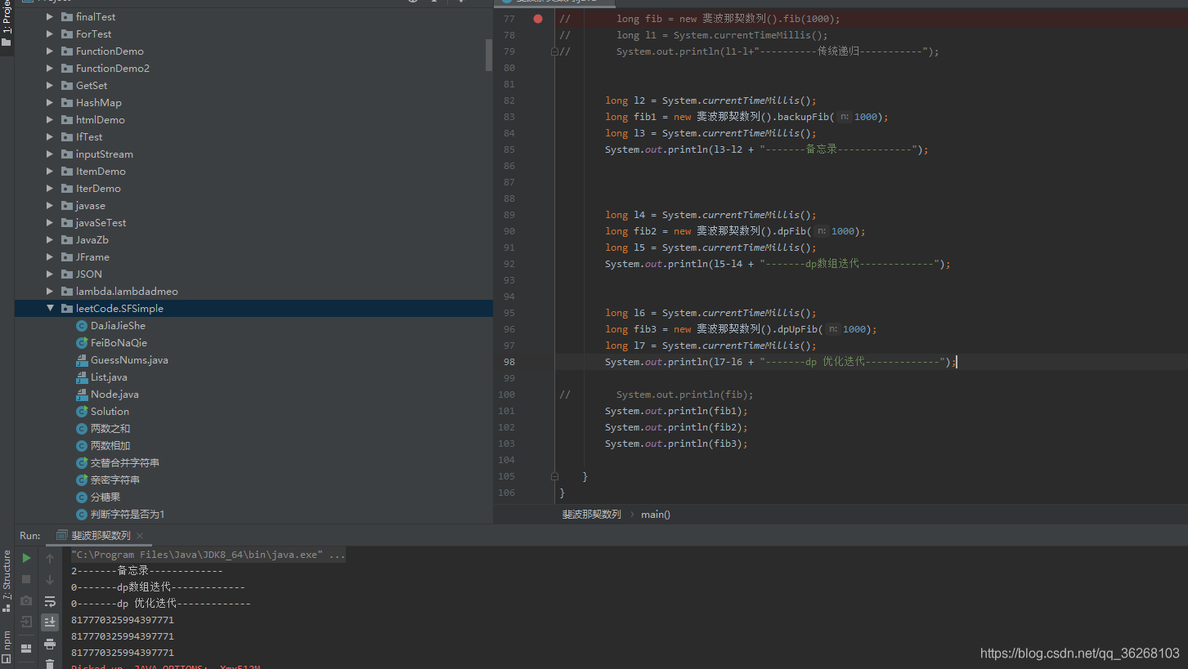Click the console line "0-------dp数组迭代"

pos(158,587)
